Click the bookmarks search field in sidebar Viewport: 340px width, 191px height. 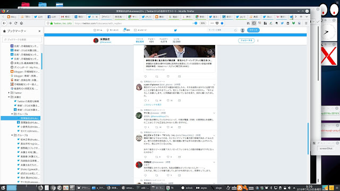pos(22,39)
